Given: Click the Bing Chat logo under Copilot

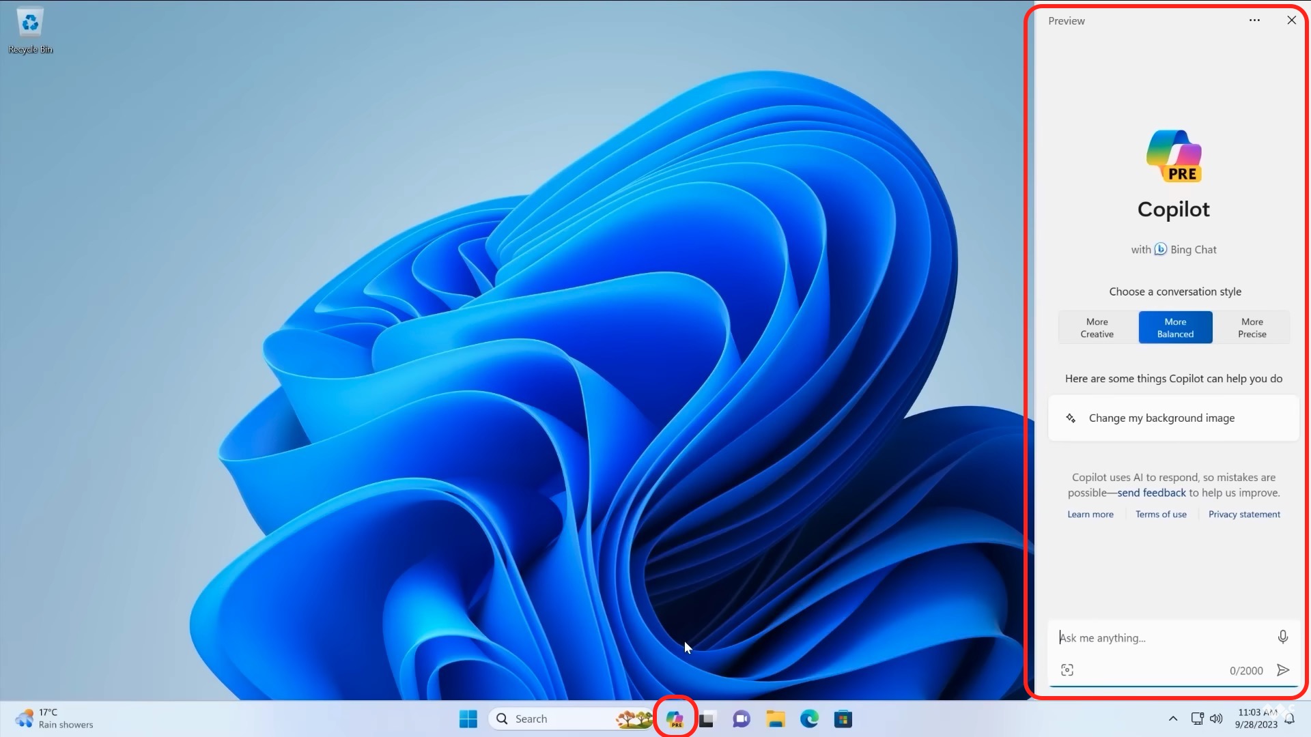Looking at the screenshot, I should (x=1160, y=249).
